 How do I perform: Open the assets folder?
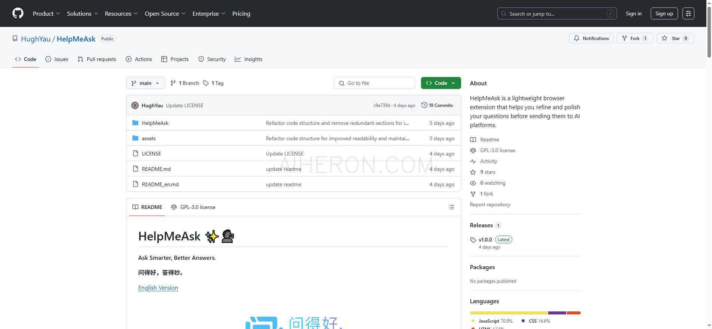(x=149, y=138)
